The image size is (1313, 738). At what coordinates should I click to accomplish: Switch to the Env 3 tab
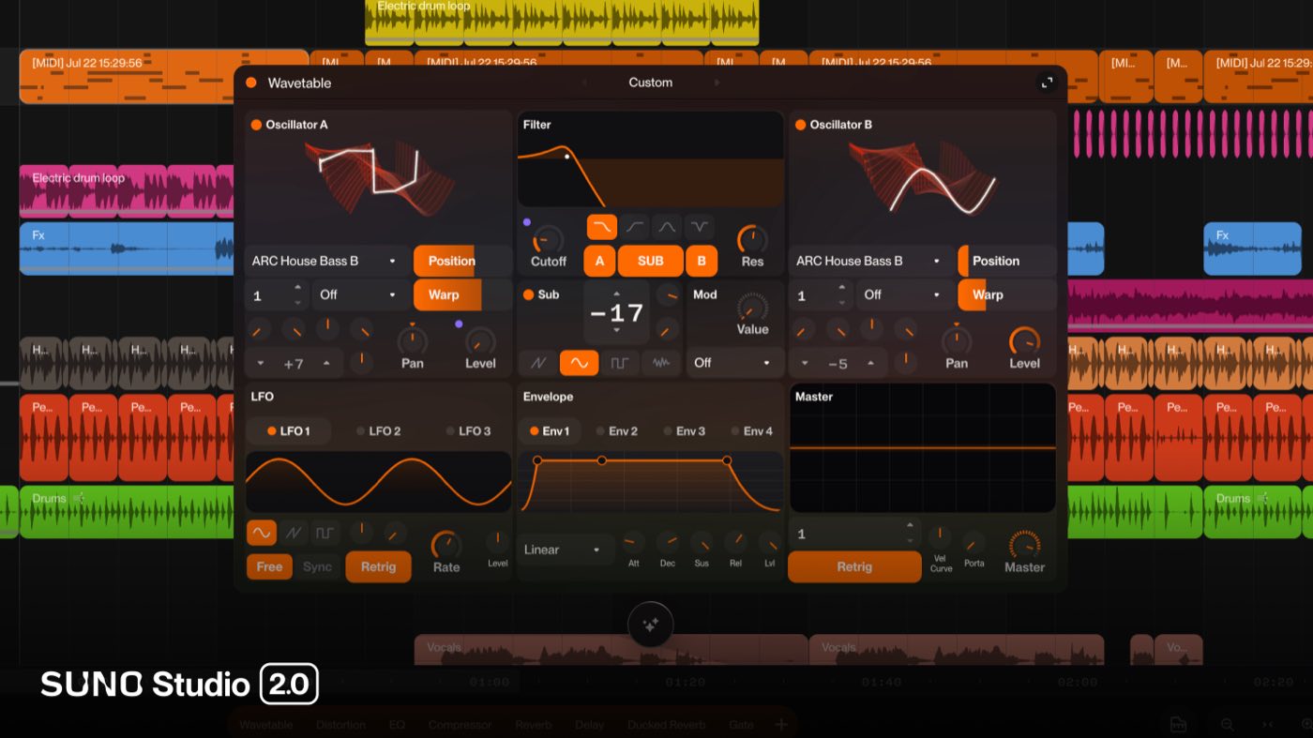pyautogui.click(x=685, y=431)
